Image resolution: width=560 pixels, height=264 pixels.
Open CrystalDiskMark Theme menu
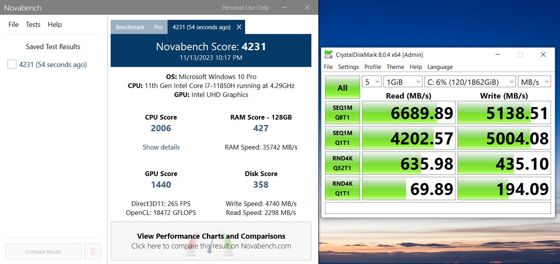click(395, 67)
